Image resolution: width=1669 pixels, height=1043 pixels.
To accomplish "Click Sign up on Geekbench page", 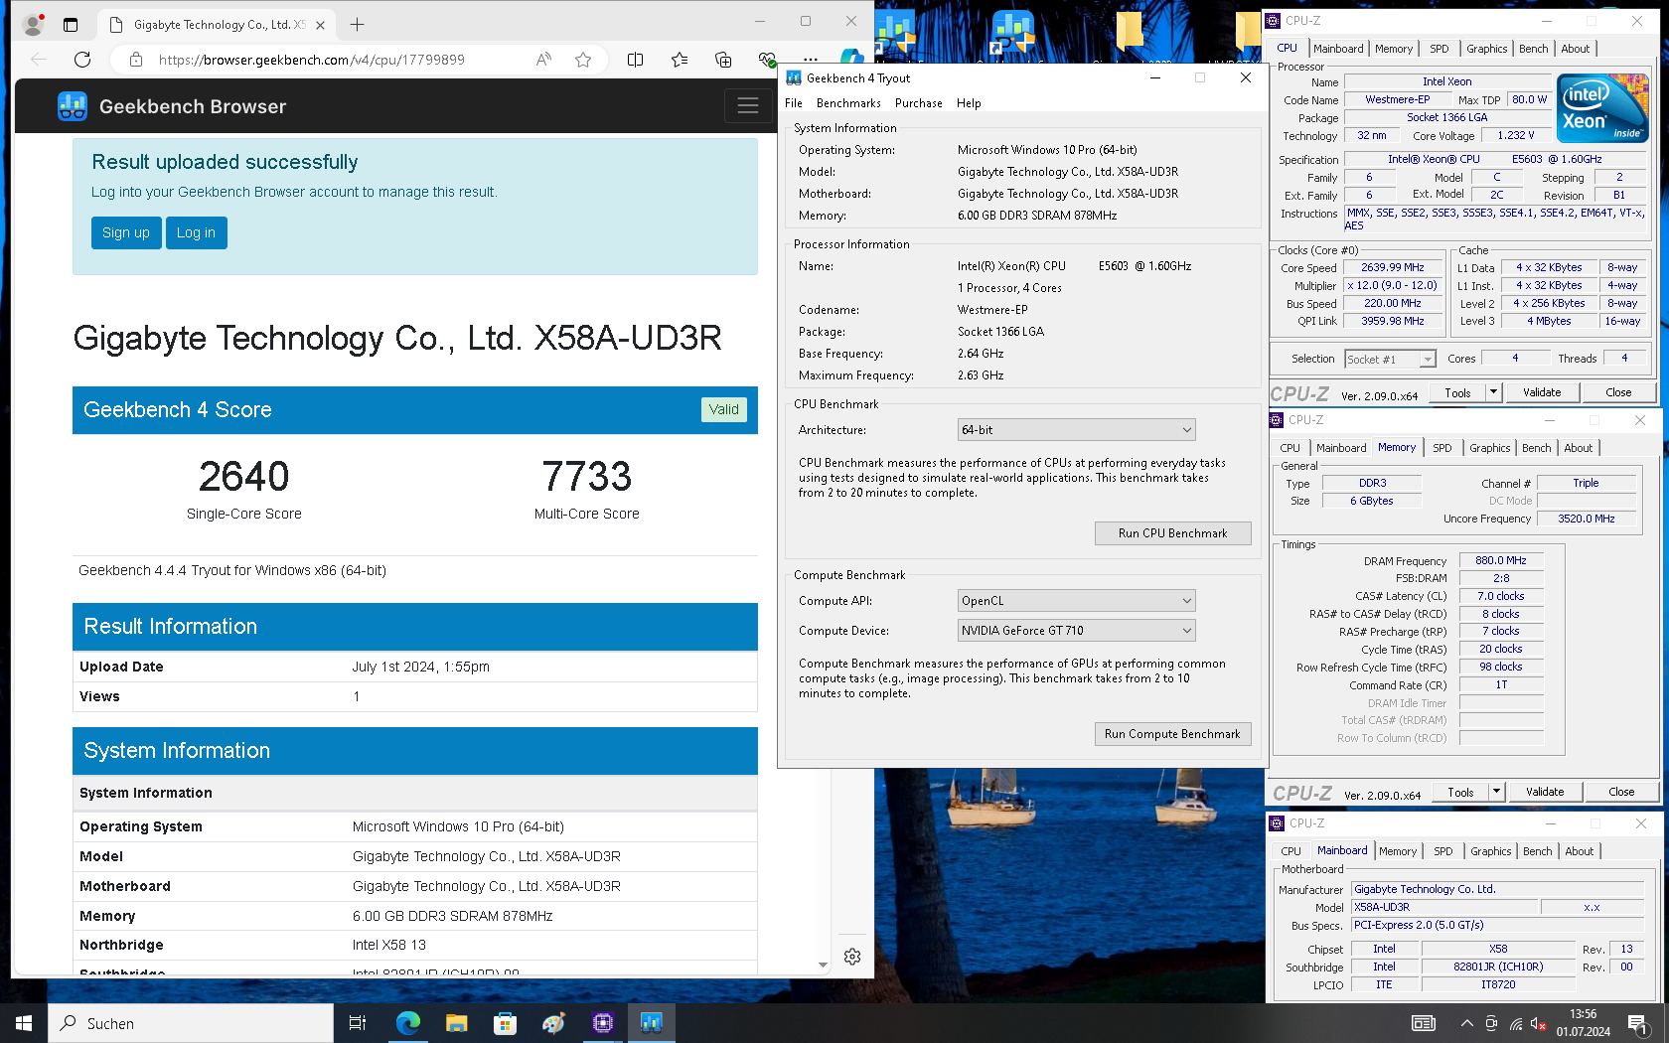I will (126, 232).
